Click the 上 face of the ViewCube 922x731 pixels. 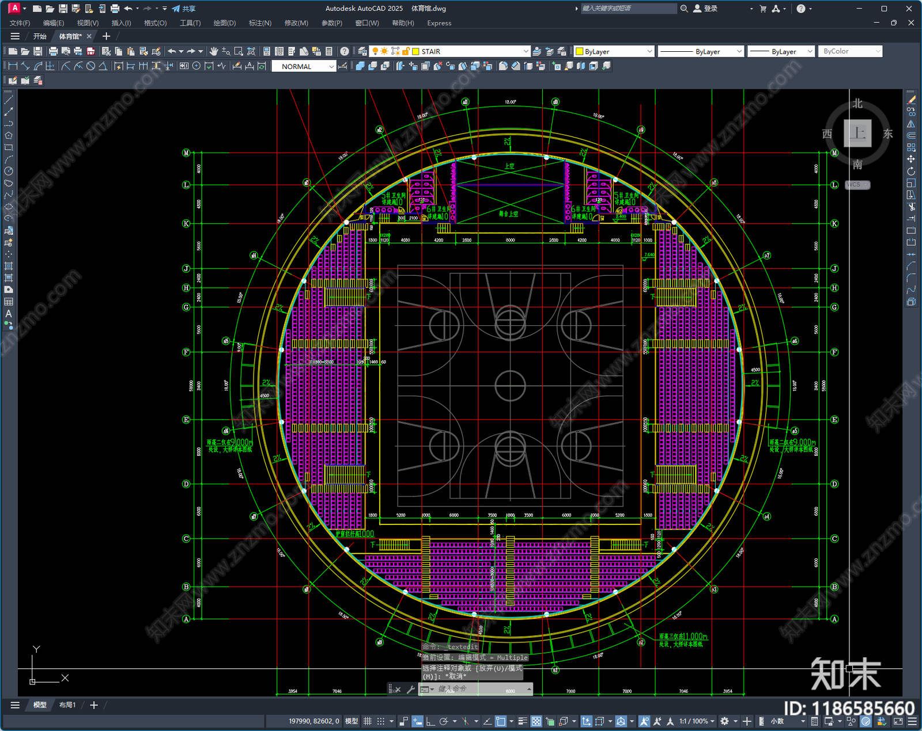pyautogui.click(x=857, y=133)
